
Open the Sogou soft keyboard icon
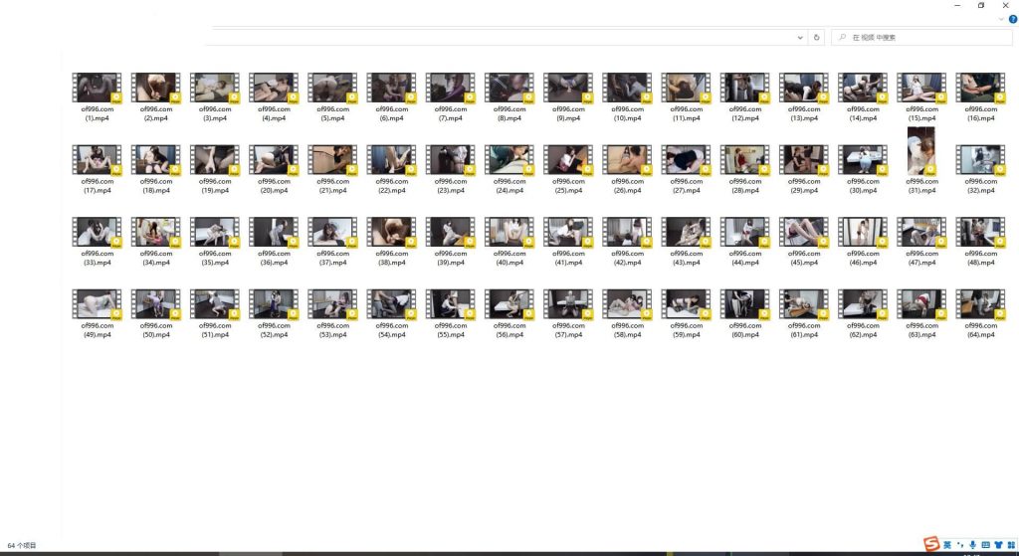(985, 545)
